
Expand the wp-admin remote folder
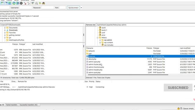pyautogui.click(x=100, y=40)
